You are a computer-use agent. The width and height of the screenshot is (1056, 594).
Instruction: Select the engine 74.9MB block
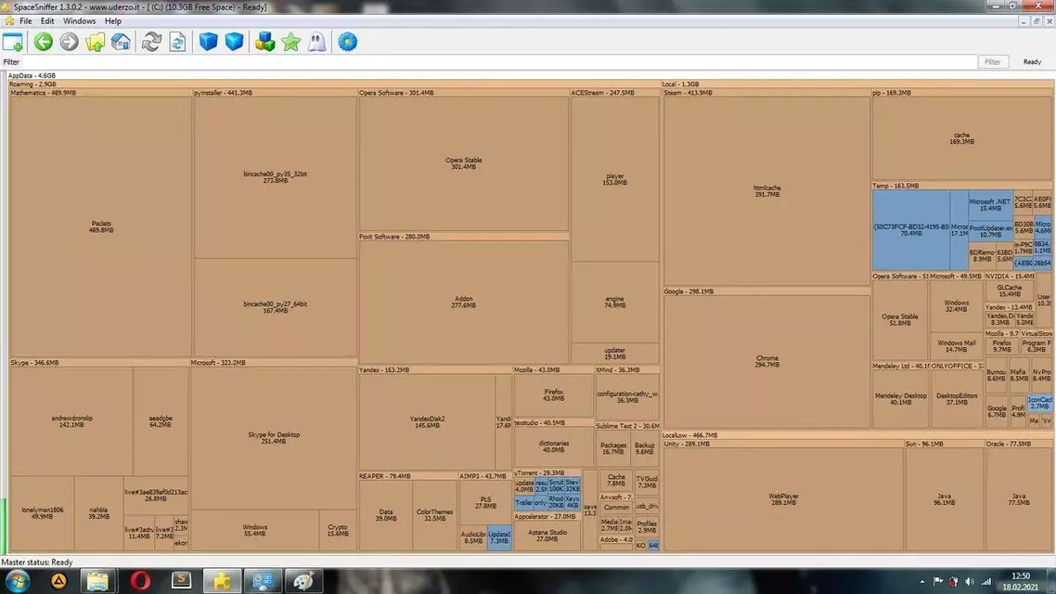615,303
